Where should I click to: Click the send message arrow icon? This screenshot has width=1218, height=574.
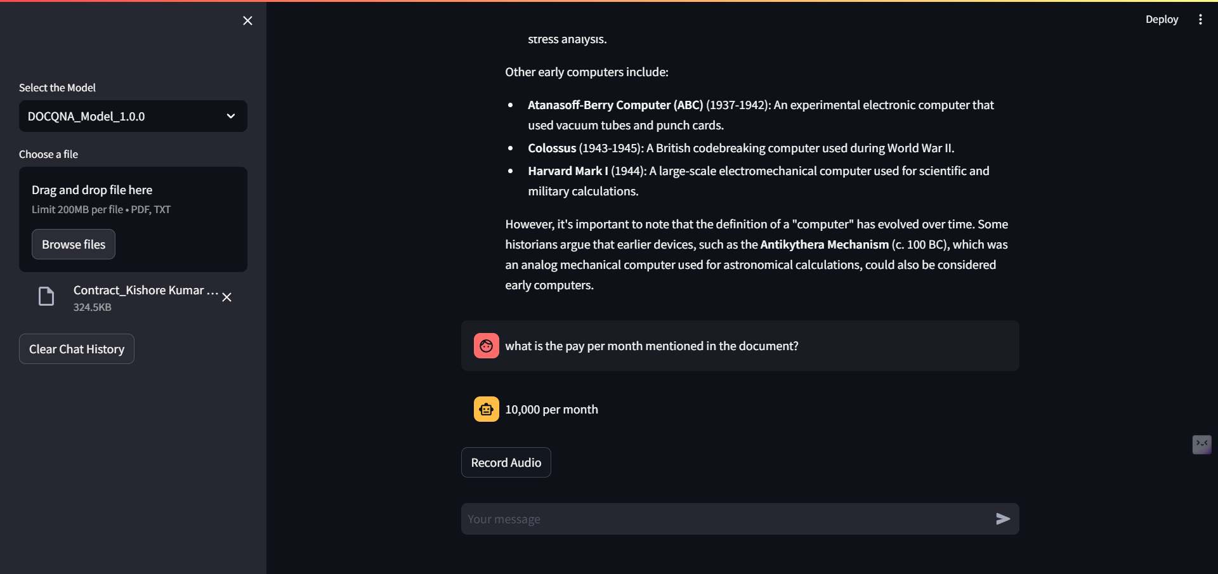tap(1002, 519)
